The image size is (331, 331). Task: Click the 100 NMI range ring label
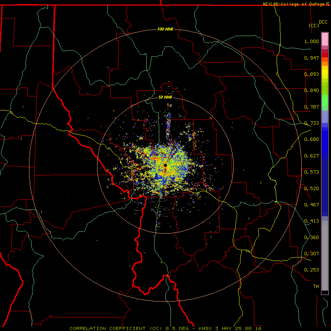point(165,29)
